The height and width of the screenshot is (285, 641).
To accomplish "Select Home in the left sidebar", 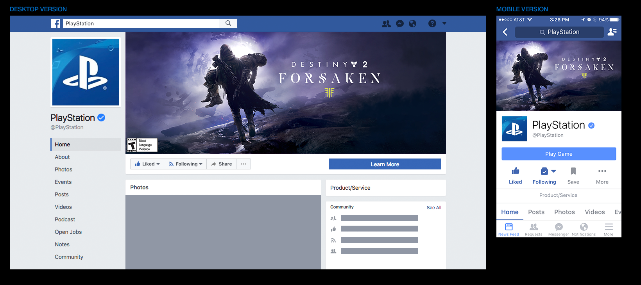I will (86, 144).
